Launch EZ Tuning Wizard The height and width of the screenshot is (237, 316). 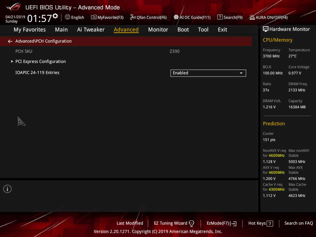[174, 223]
